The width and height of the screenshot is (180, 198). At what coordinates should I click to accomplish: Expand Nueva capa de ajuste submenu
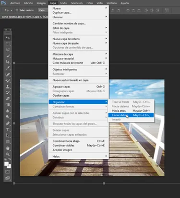point(78,43)
